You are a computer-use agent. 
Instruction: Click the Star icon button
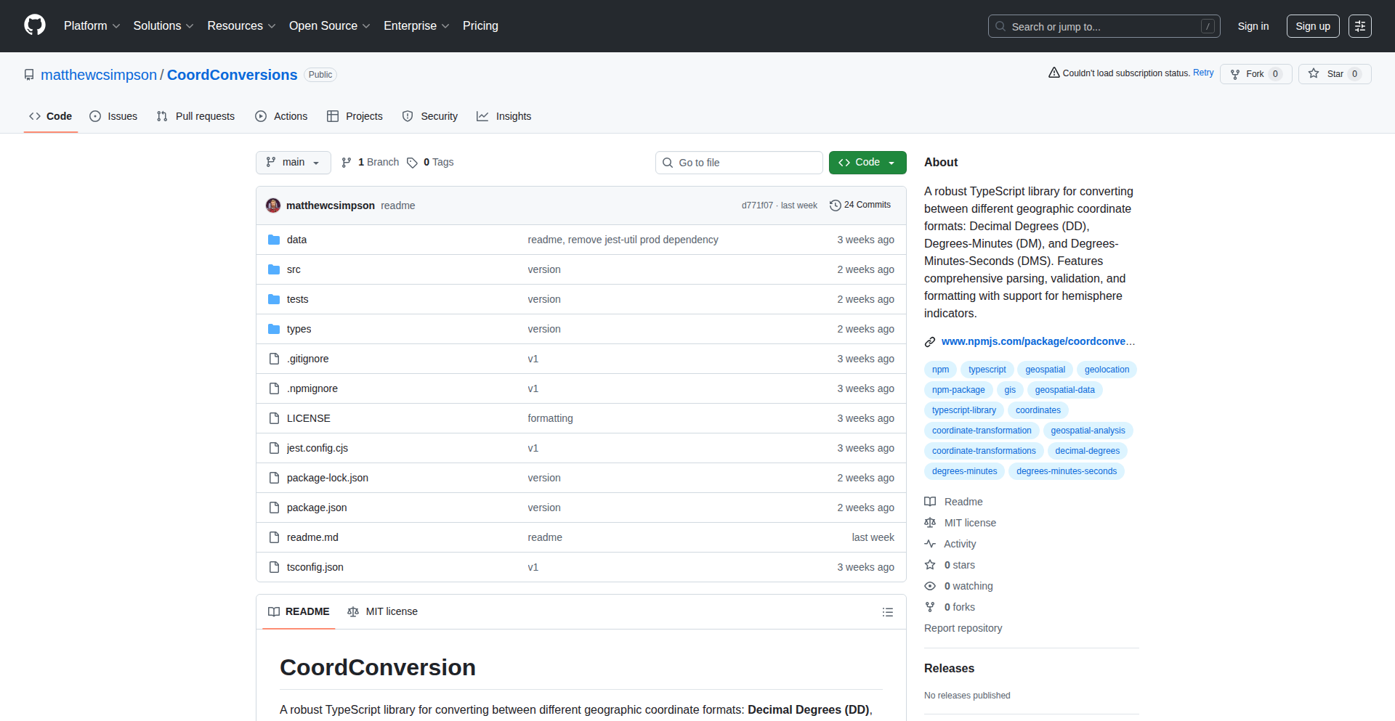(1314, 73)
